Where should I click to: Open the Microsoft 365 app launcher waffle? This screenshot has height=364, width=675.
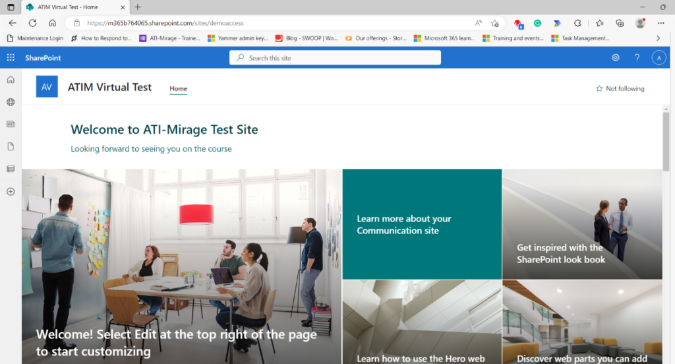(x=11, y=58)
